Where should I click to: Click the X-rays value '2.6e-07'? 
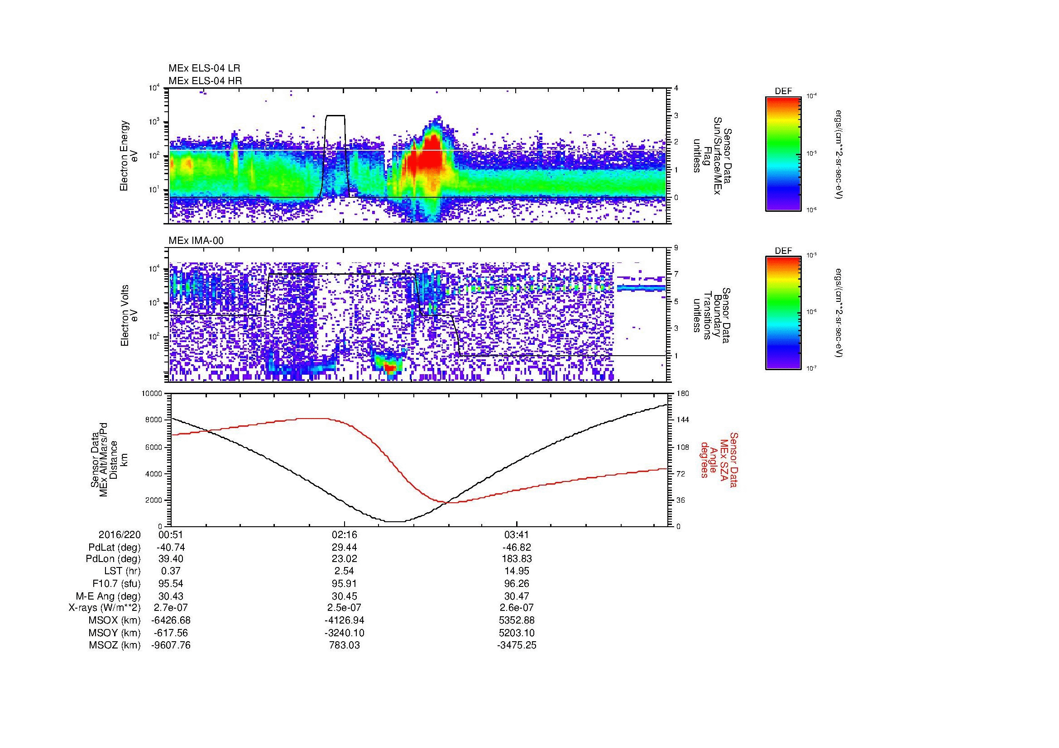[517, 608]
